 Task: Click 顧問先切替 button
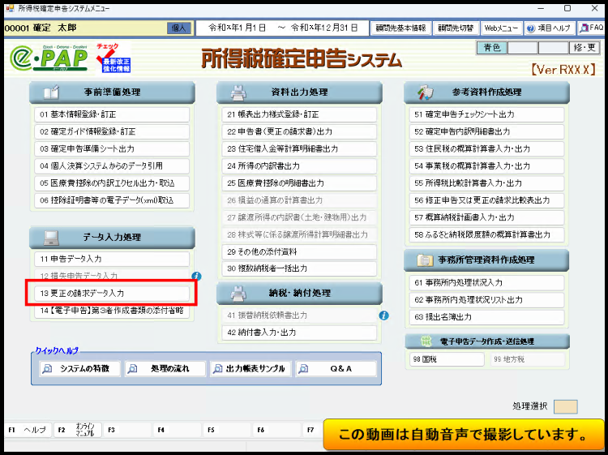pyautogui.click(x=456, y=28)
